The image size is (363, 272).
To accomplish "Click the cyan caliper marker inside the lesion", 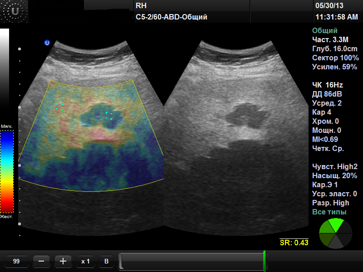I will click(x=108, y=115).
